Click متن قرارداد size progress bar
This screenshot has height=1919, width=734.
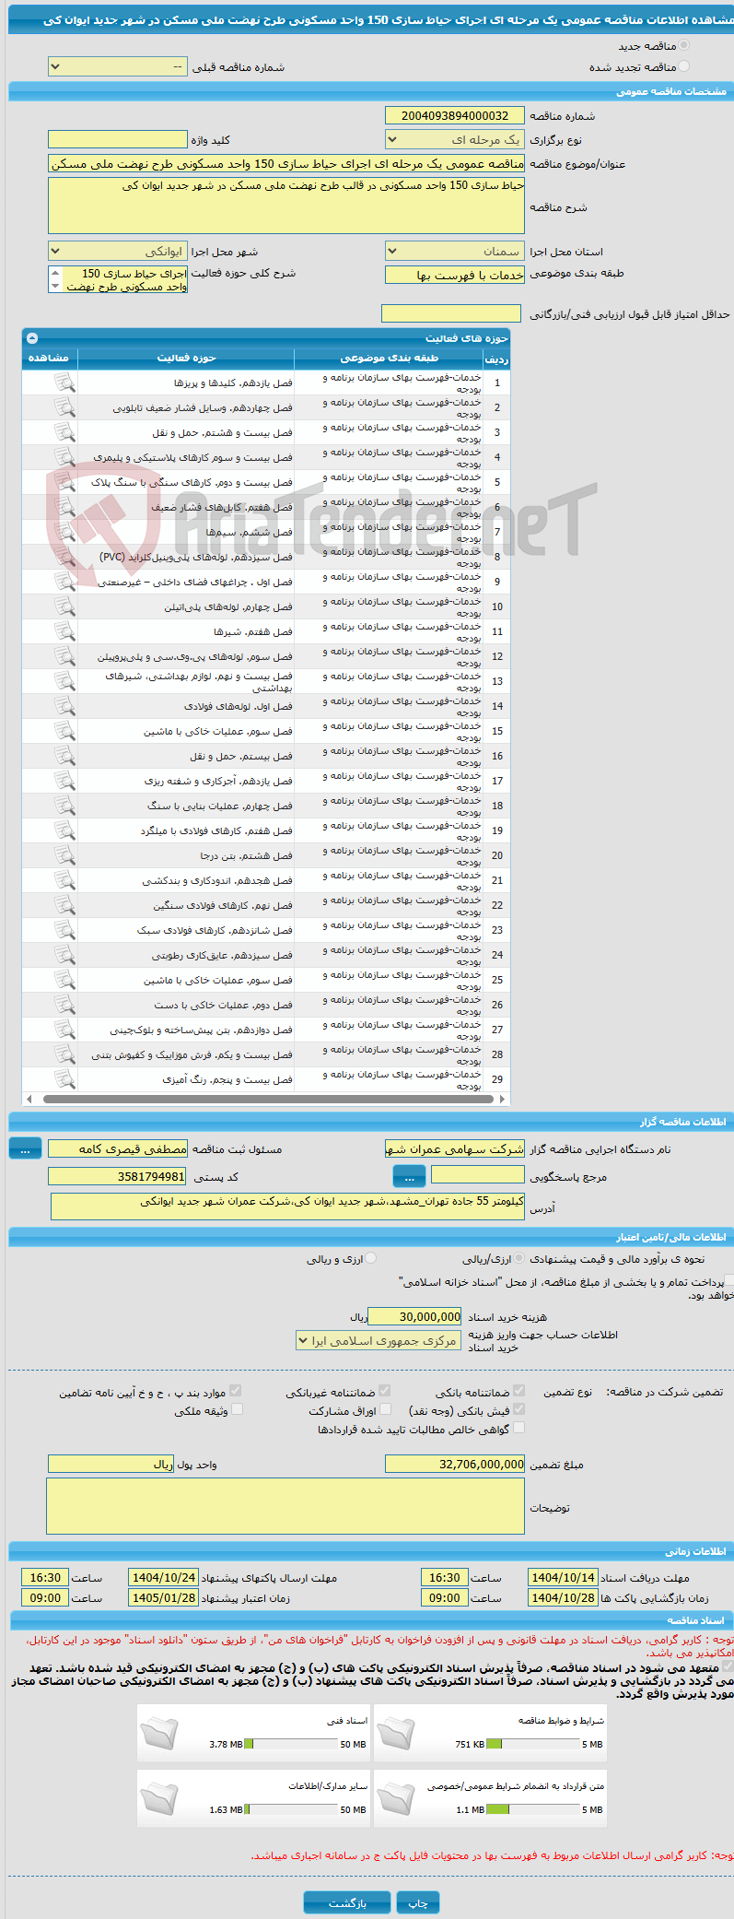(x=533, y=1809)
